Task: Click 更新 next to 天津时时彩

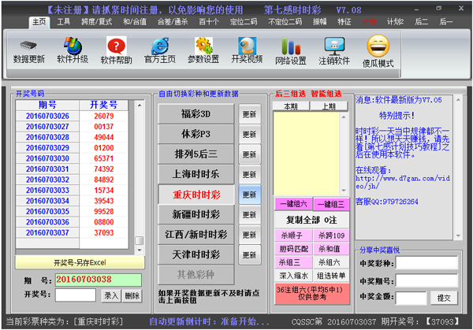Action: click(x=249, y=255)
